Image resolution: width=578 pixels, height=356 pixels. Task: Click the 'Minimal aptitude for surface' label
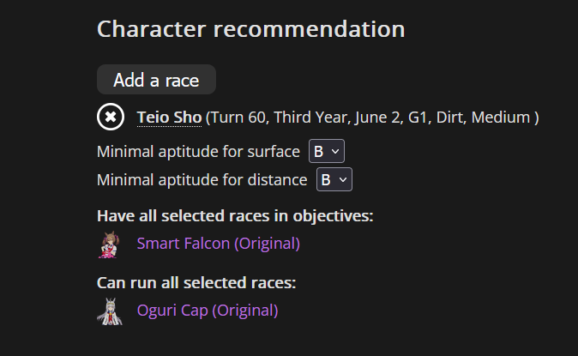tap(198, 152)
